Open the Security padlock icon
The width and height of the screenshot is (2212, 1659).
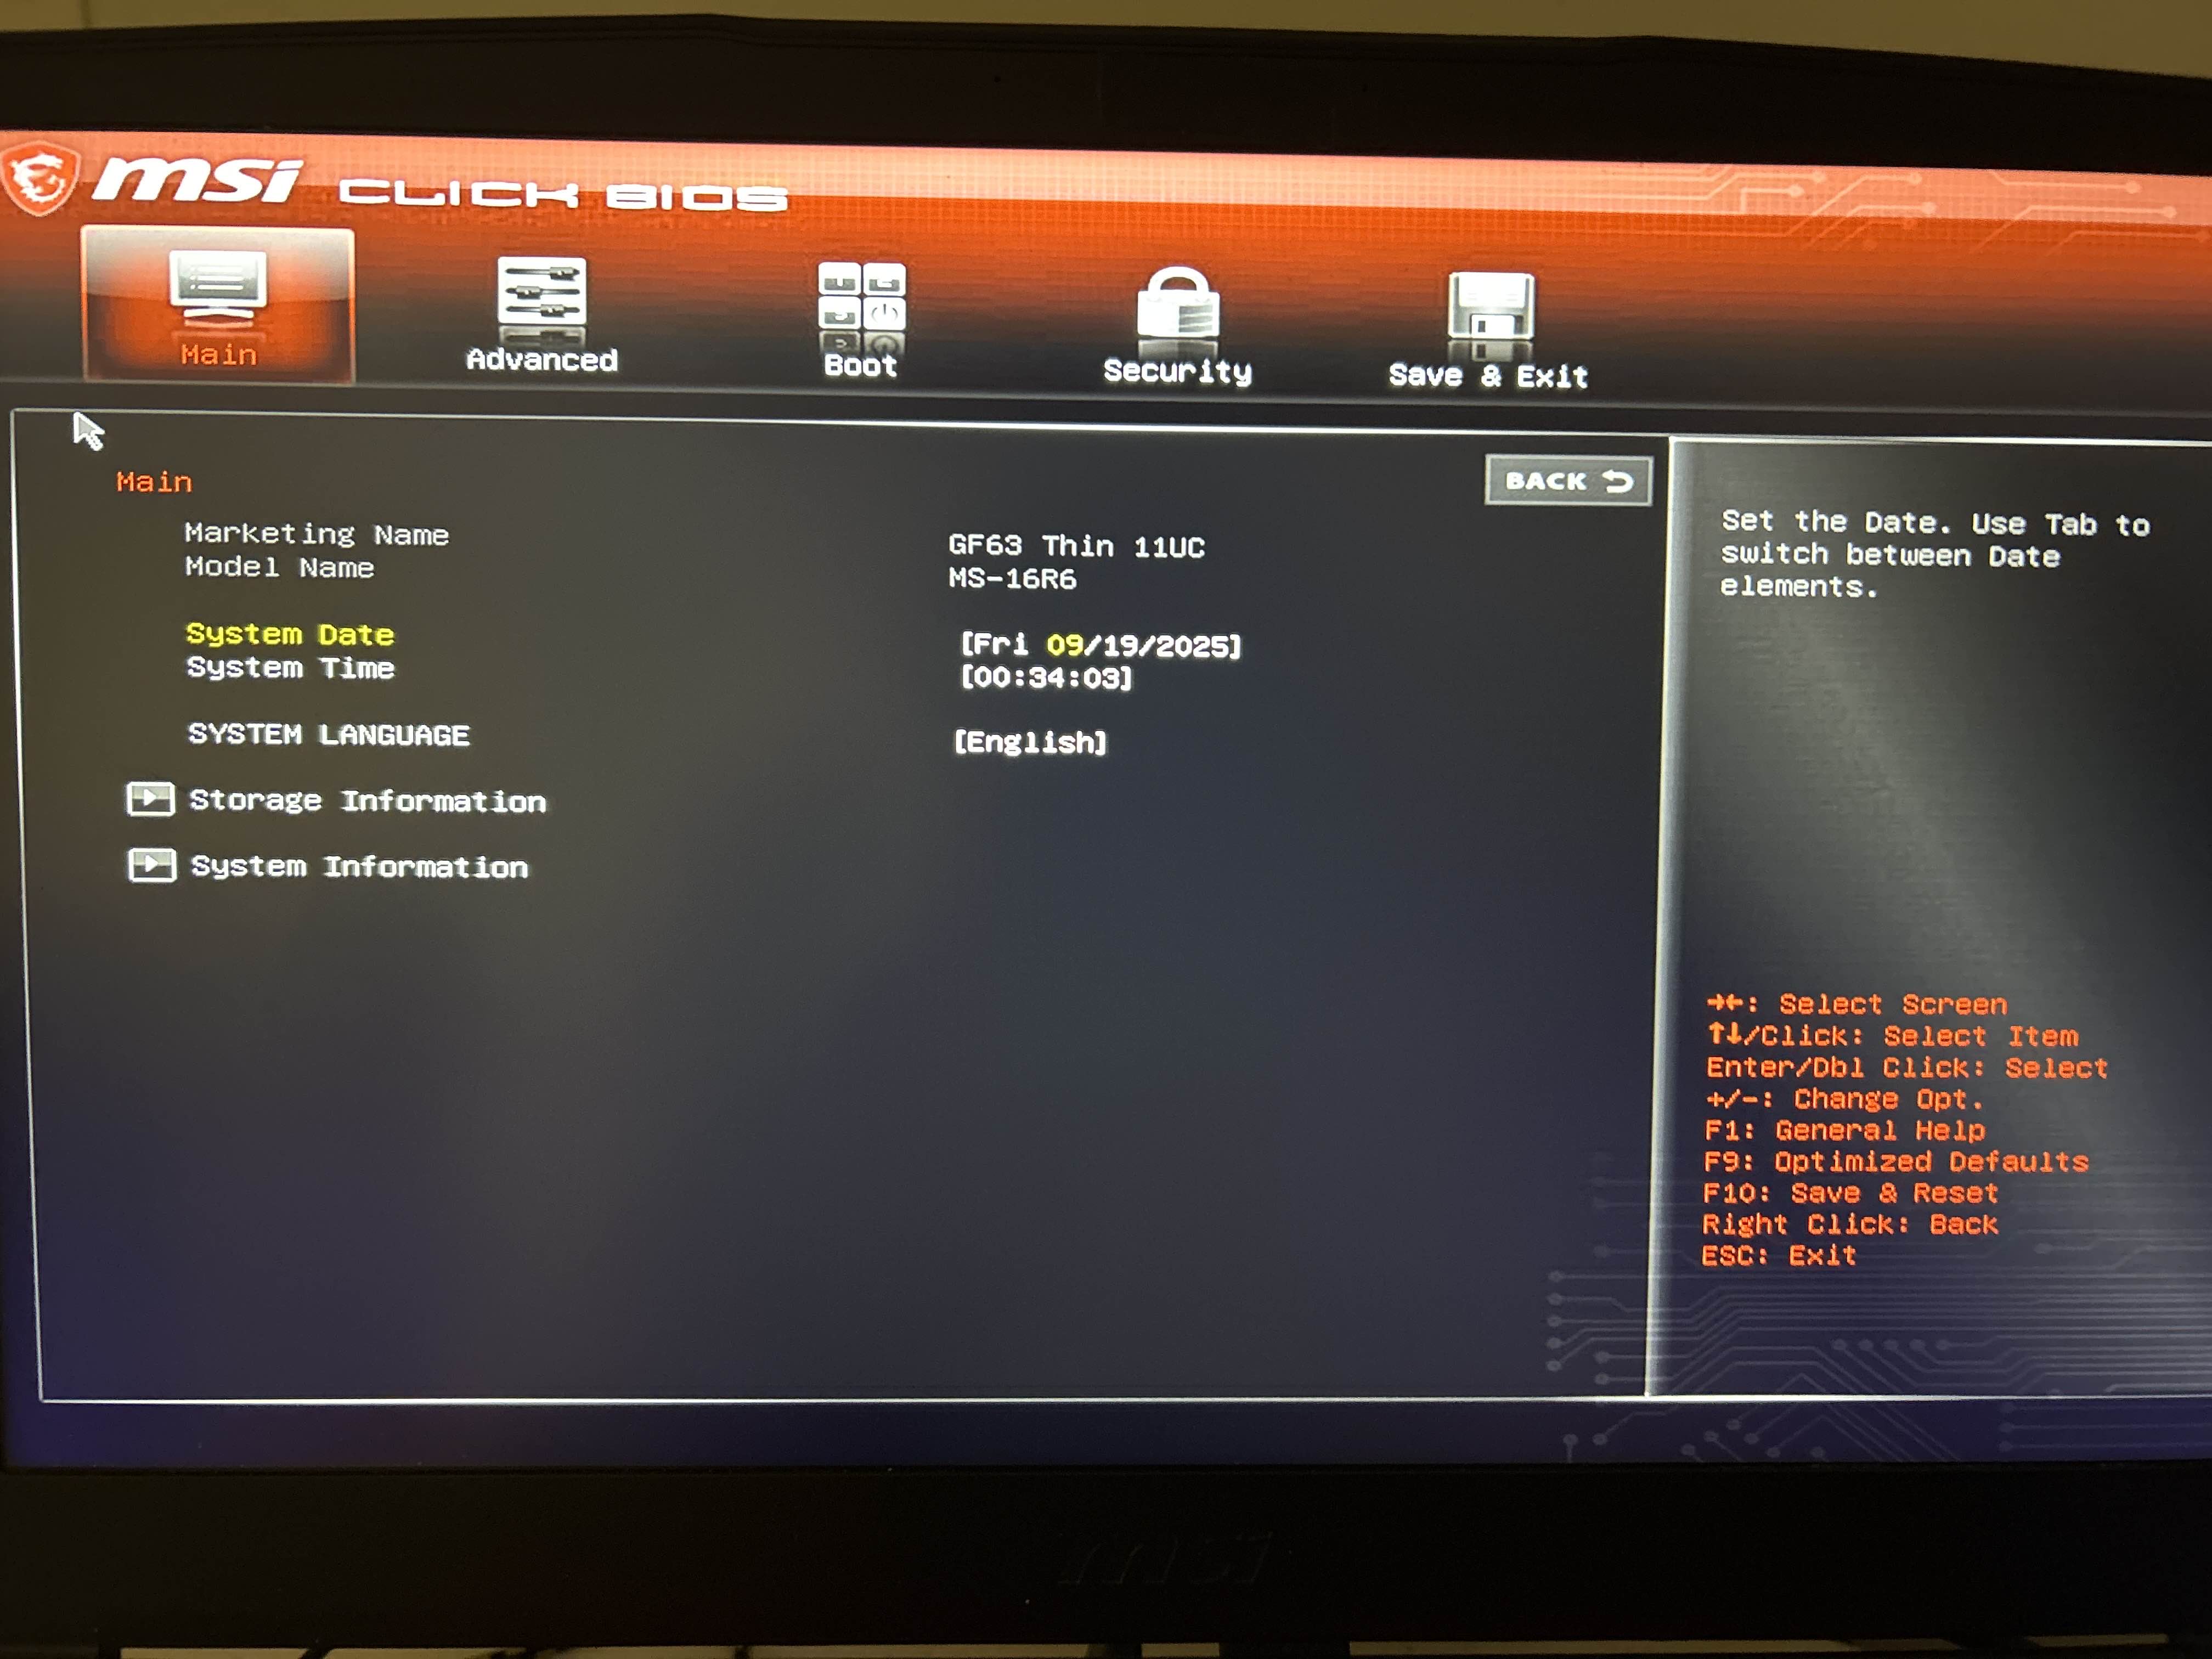pos(1177,305)
